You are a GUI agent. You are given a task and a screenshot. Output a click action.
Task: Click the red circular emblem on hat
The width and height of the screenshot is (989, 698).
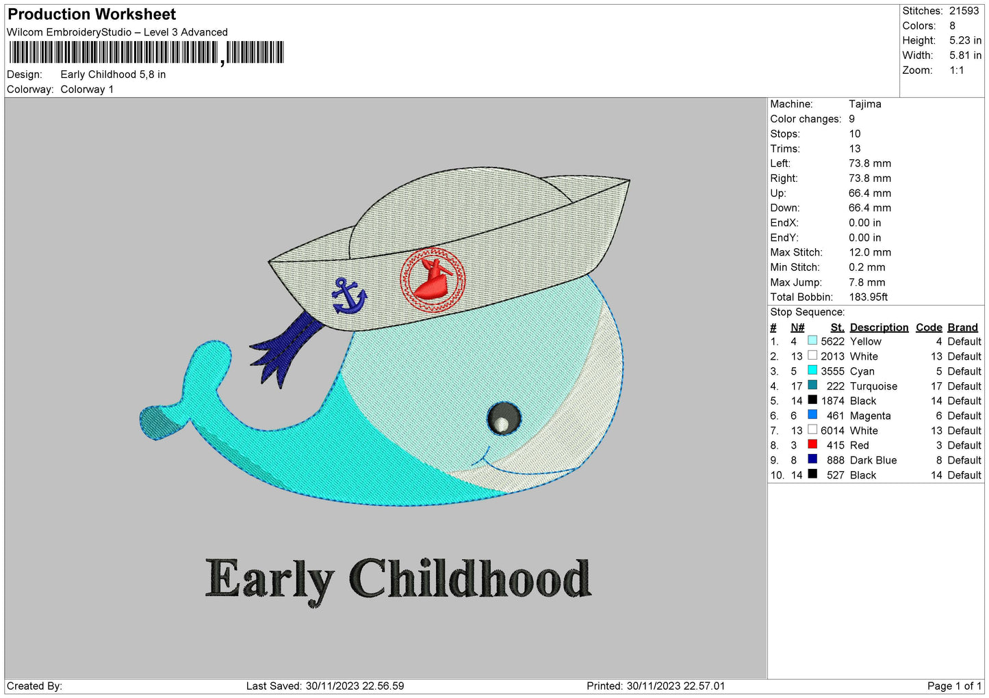433,280
